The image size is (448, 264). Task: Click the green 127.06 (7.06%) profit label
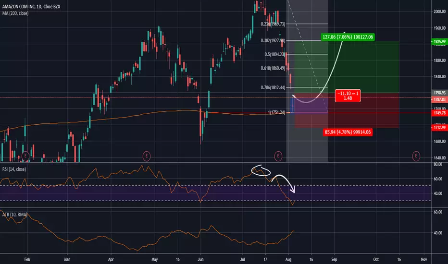(348, 37)
